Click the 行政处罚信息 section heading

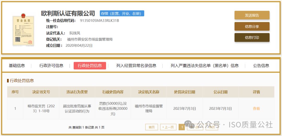tap(22, 81)
